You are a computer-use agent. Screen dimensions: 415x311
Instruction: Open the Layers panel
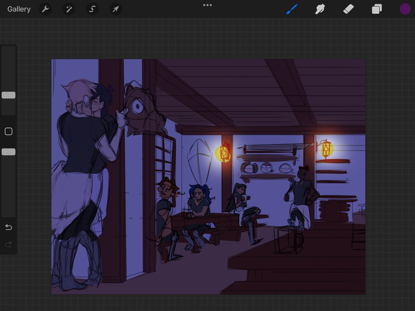point(377,9)
